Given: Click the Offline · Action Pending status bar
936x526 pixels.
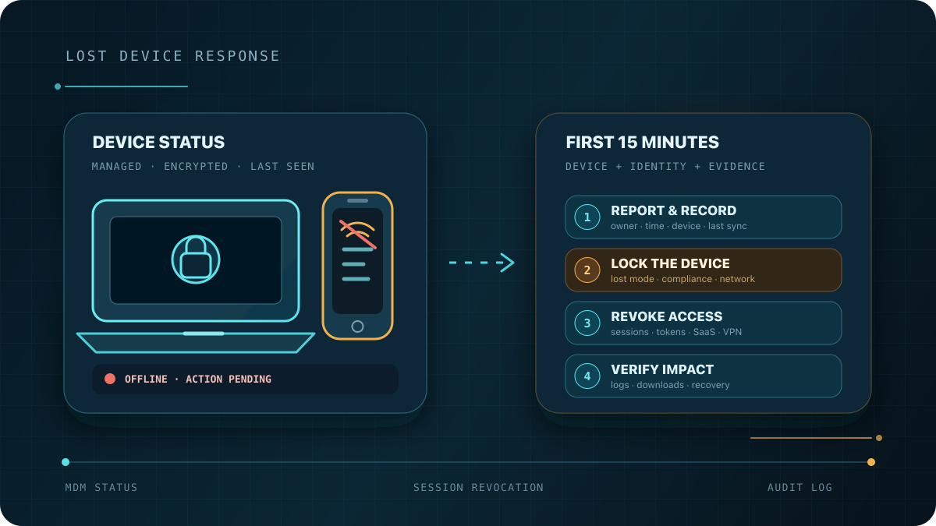Looking at the screenshot, I should click(x=245, y=379).
